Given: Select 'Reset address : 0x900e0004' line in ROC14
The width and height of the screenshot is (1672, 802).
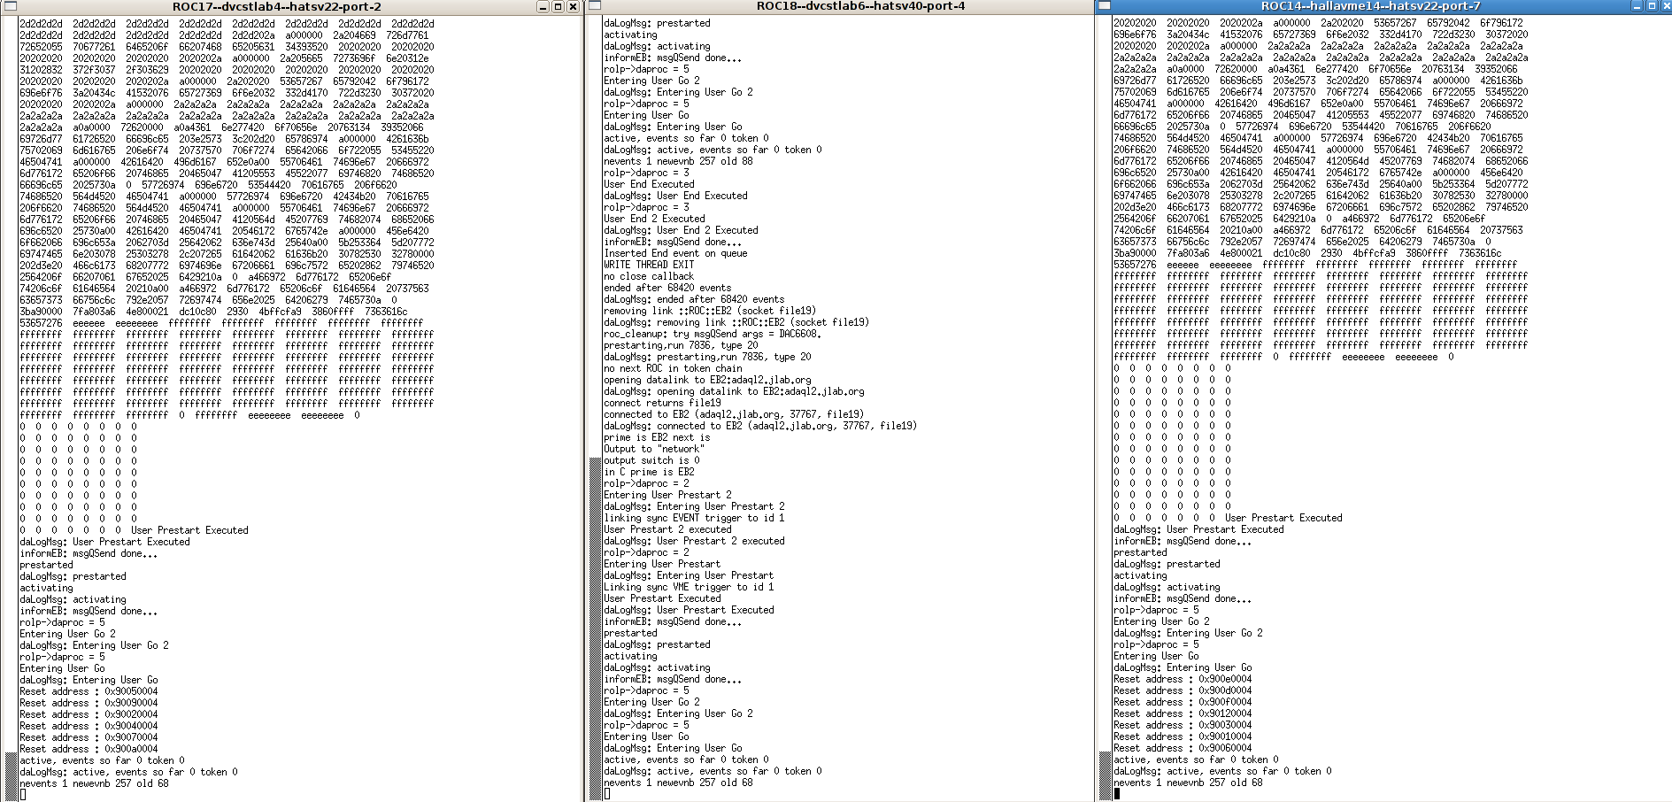Looking at the screenshot, I should [x=1183, y=679].
